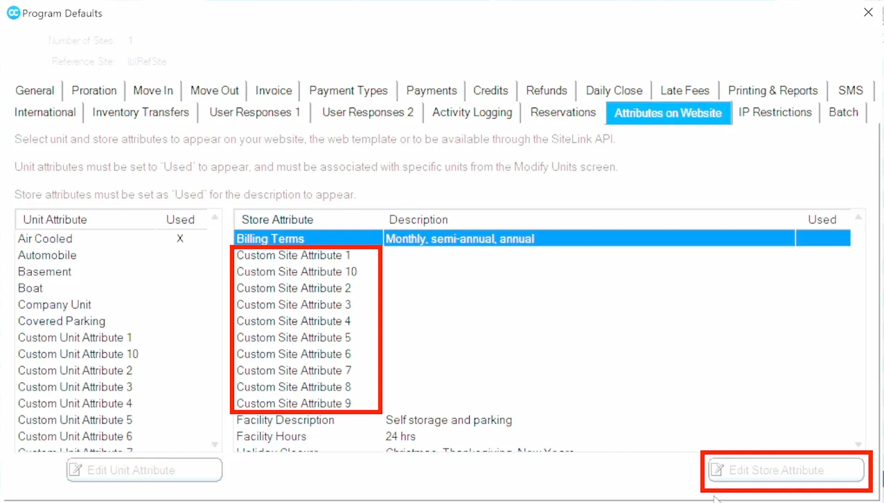Open the IP Restrictions tab
The height and width of the screenshot is (503, 884).
tap(775, 112)
